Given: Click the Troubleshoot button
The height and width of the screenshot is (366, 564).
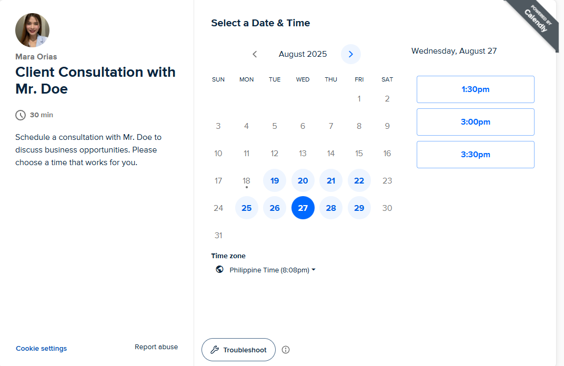Looking at the screenshot, I should pyautogui.click(x=238, y=350).
